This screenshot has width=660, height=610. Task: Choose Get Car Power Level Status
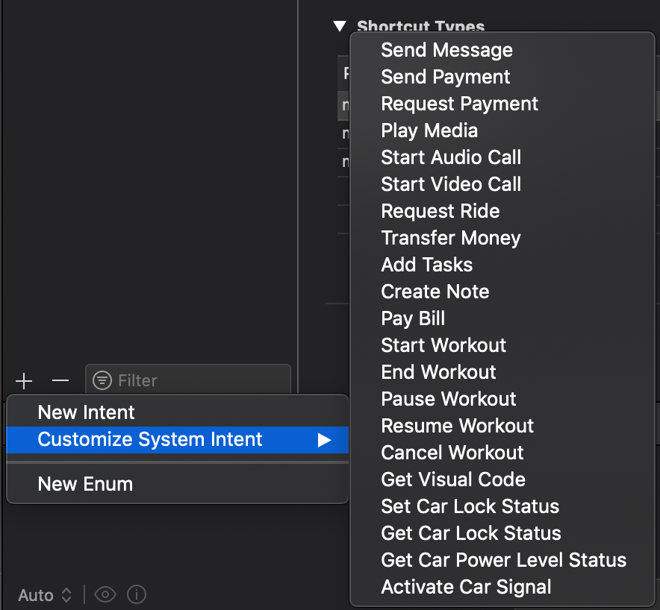pyautogui.click(x=503, y=560)
